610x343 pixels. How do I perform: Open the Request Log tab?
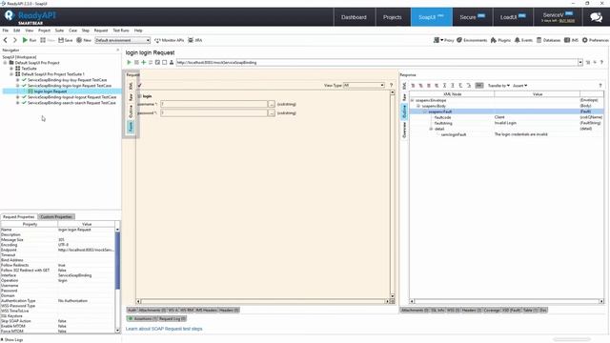(172, 318)
